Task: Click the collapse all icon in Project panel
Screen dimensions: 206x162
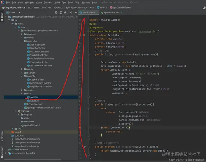Action: 65,12
